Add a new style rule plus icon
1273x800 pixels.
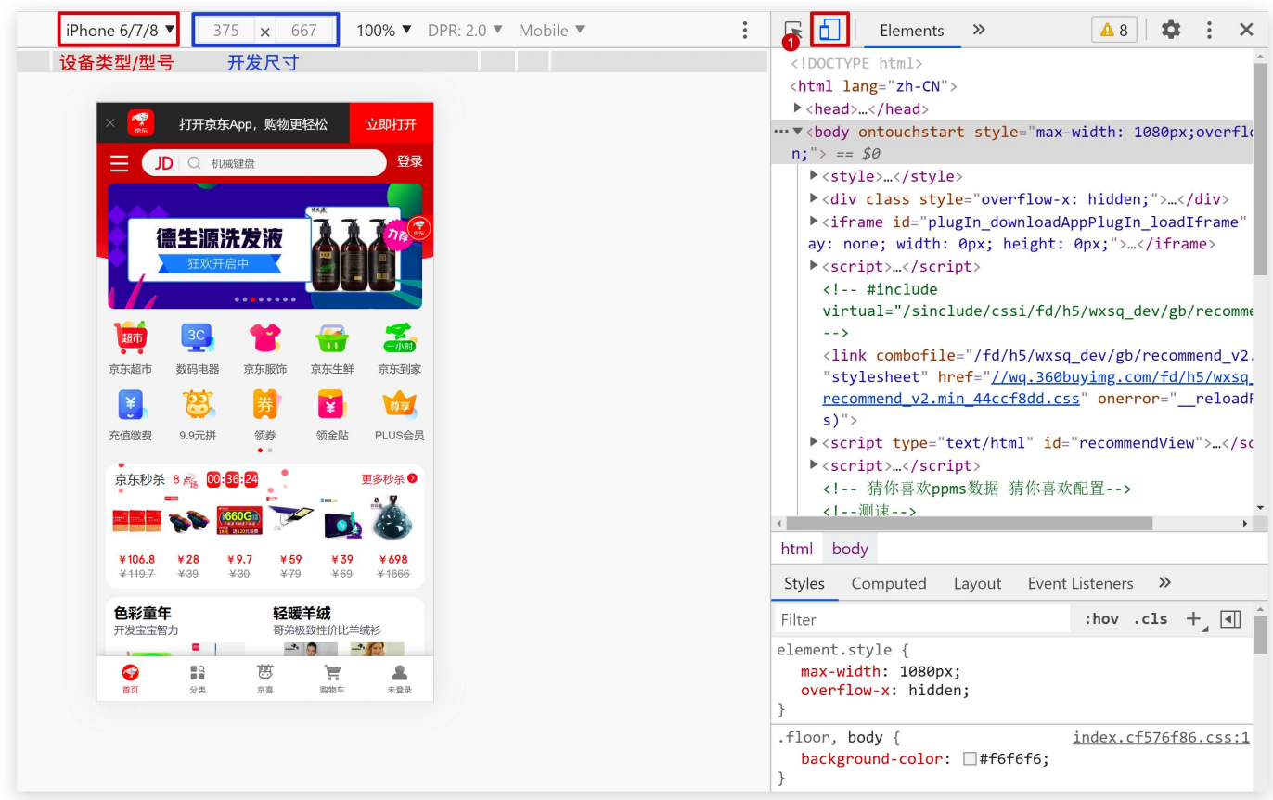[1195, 619]
